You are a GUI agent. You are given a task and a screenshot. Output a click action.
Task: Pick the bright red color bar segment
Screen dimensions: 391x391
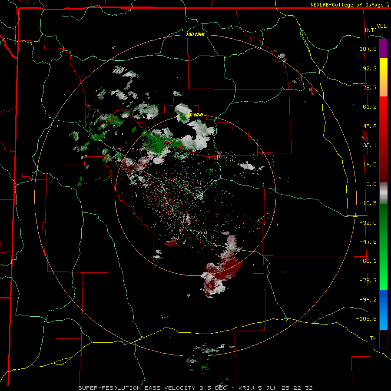click(x=384, y=106)
